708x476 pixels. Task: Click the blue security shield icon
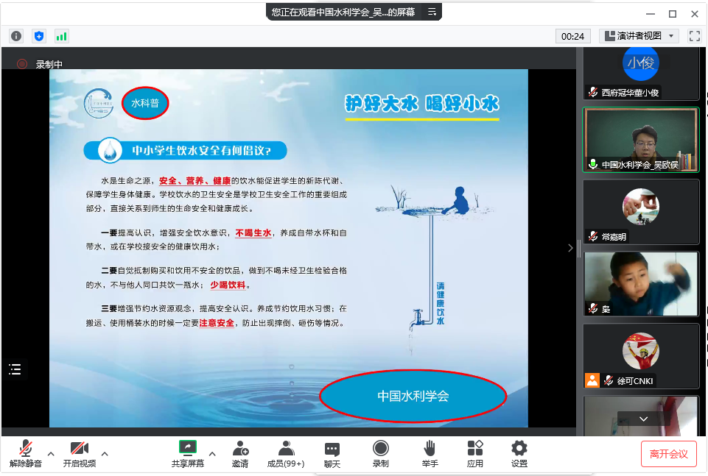pyautogui.click(x=39, y=36)
